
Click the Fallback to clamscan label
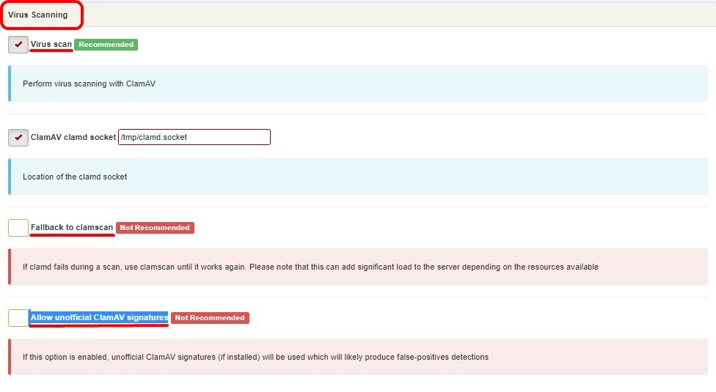(x=72, y=227)
